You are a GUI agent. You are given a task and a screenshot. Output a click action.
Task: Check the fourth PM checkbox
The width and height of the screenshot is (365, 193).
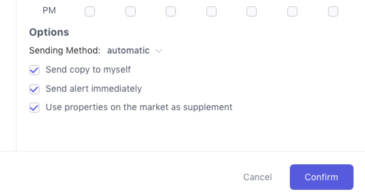pyautogui.click(x=211, y=12)
